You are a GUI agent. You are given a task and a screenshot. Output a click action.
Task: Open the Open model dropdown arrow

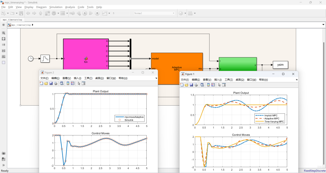pos(16,13)
